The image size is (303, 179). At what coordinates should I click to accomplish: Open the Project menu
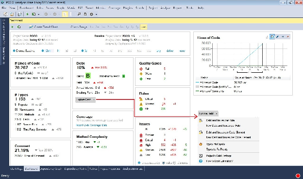coord(153,8)
